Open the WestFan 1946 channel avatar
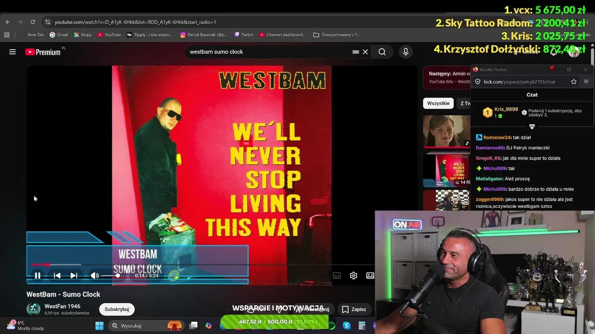Viewport: 595px width, 334px height. coord(33,309)
